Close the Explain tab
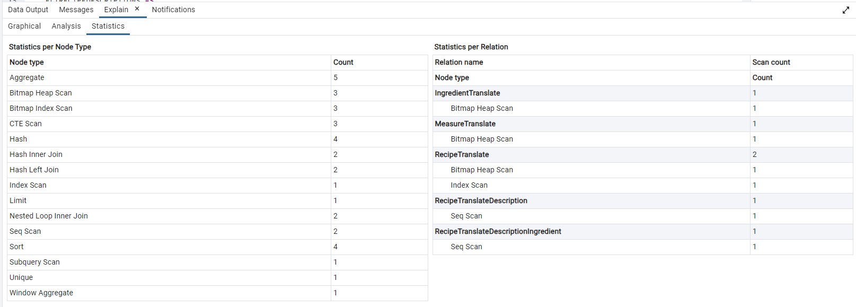The image size is (856, 307). [x=137, y=9]
